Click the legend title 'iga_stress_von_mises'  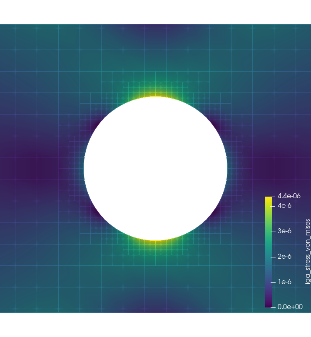pyautogui.click(x=308, y=252)
